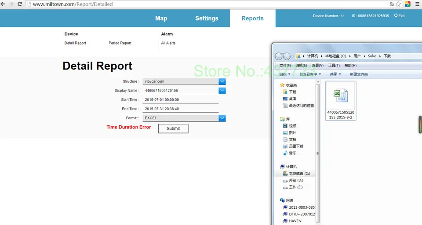Open the 文件(F) menu in Explorer
Viewport: 422px width, 225px height.
[x=285, y=66]
